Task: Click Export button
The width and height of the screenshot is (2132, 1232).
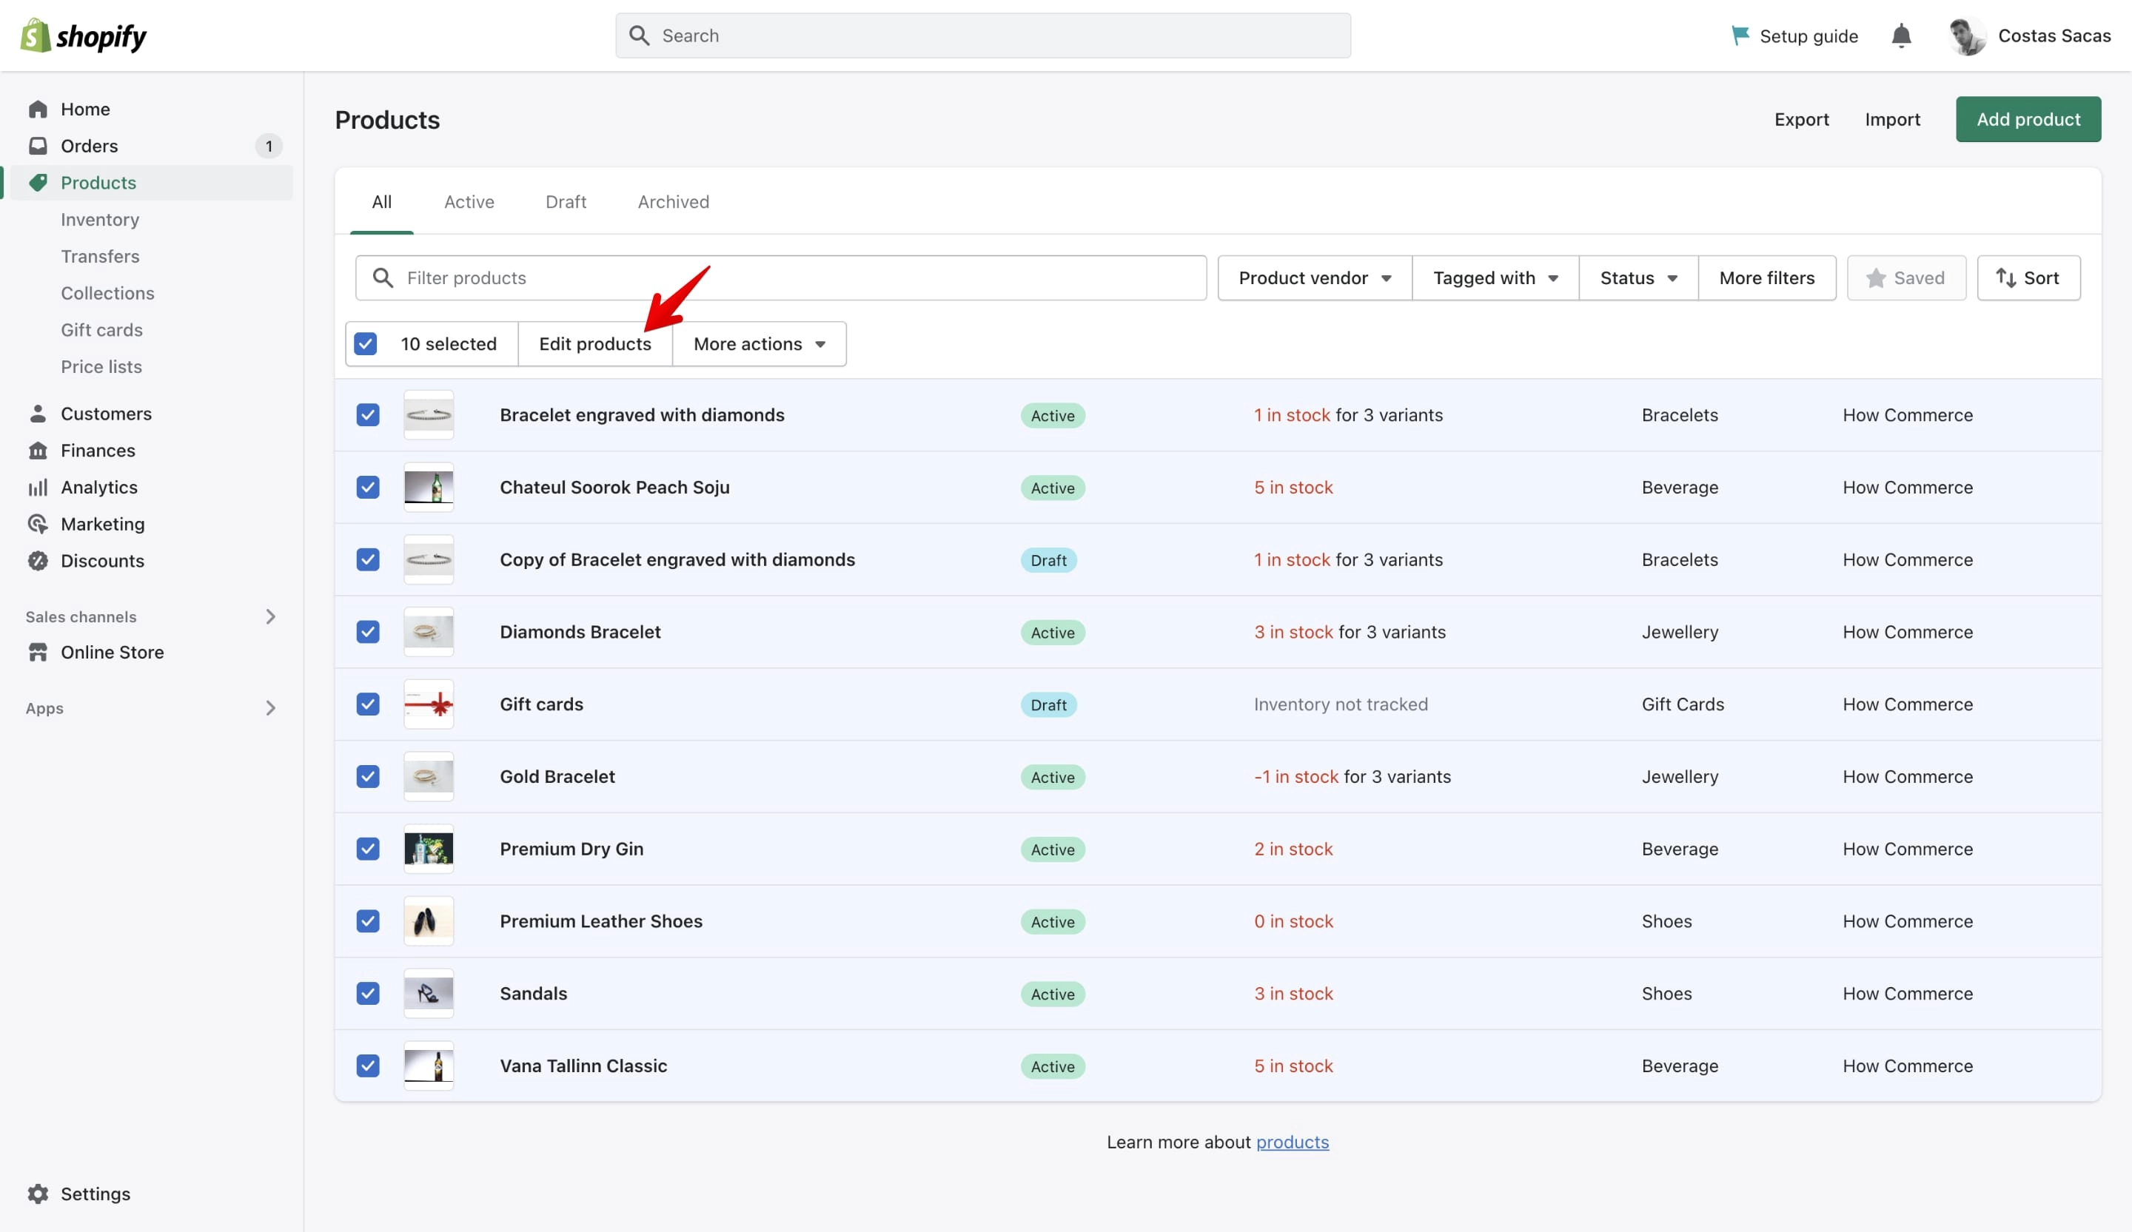Action: tap(1801, 119)
